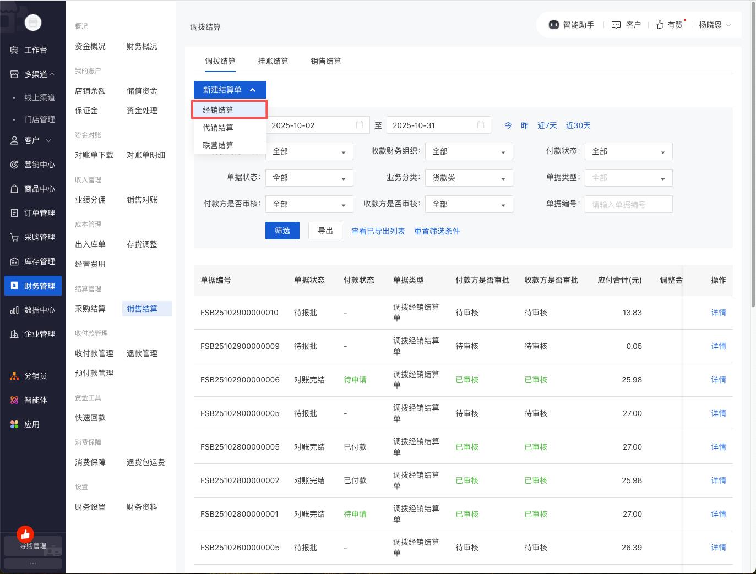Select 代销结算 from the dropdown menu
This screenshot has height=574, width=756.
218,128
